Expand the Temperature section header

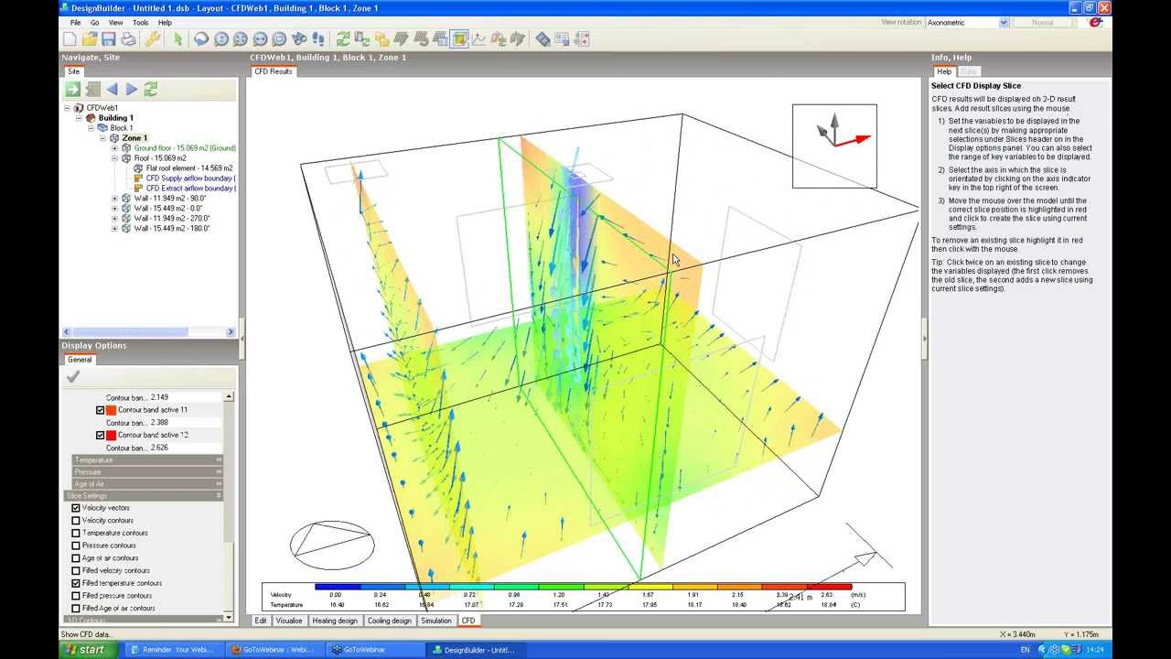point(147,459)
